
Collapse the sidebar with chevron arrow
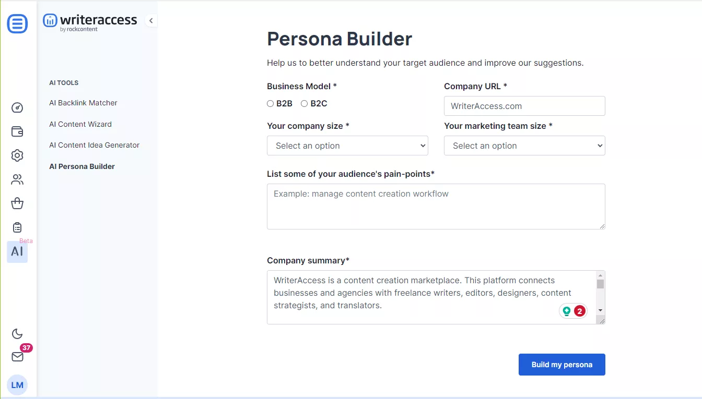coord(151,21)
